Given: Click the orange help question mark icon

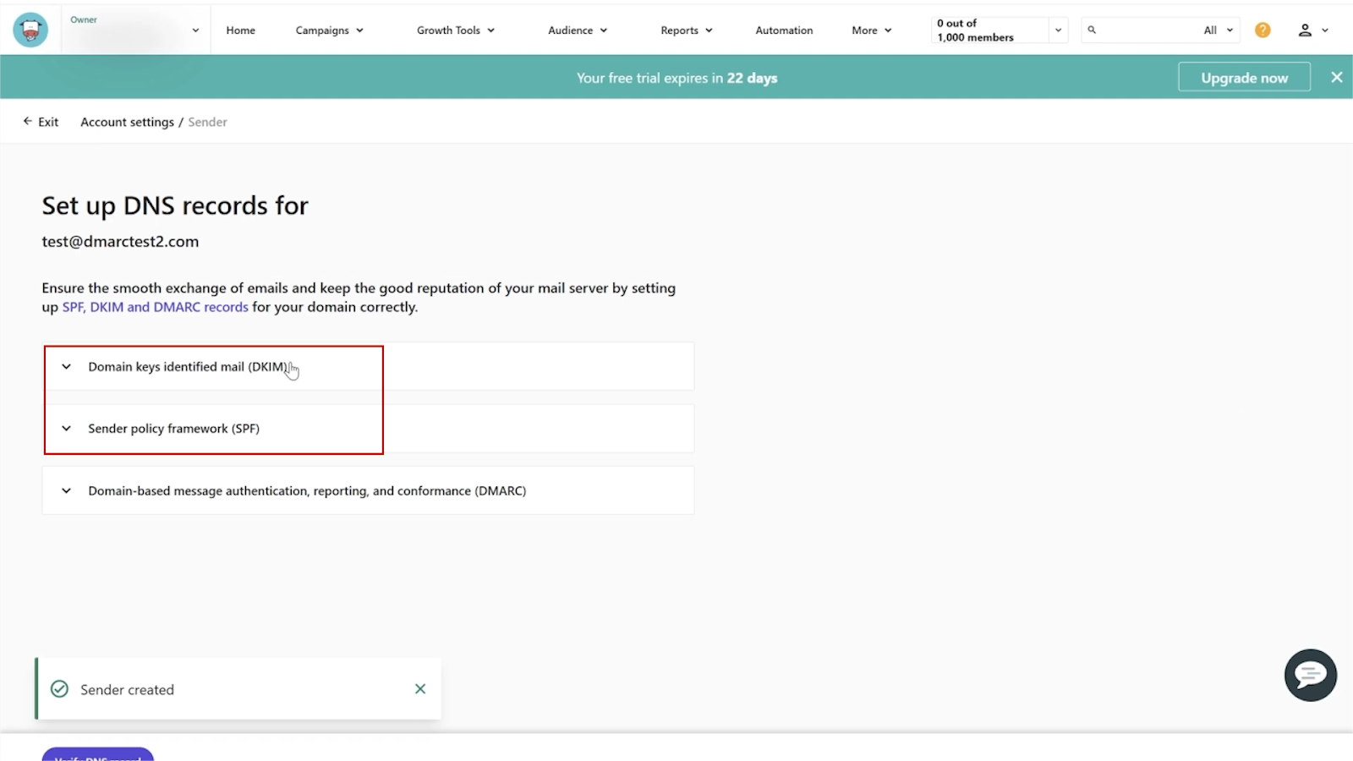Looking at the screenshot, I should [1262, 30].
